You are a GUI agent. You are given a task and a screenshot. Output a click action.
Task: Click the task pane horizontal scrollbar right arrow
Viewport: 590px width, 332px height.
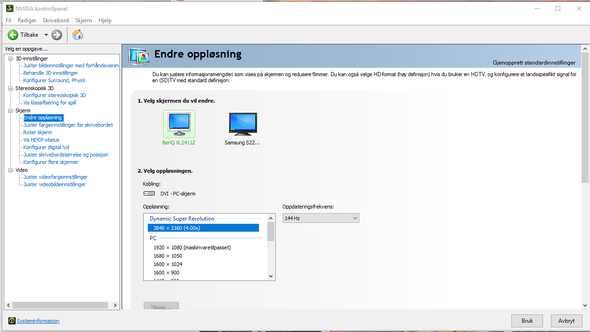pyautogui.click(x=116, y=306)
